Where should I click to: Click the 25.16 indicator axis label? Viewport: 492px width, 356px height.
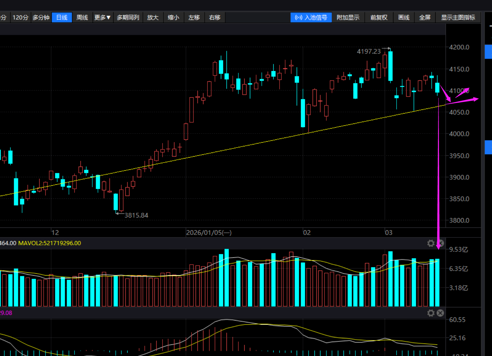(x=457, y=338)
